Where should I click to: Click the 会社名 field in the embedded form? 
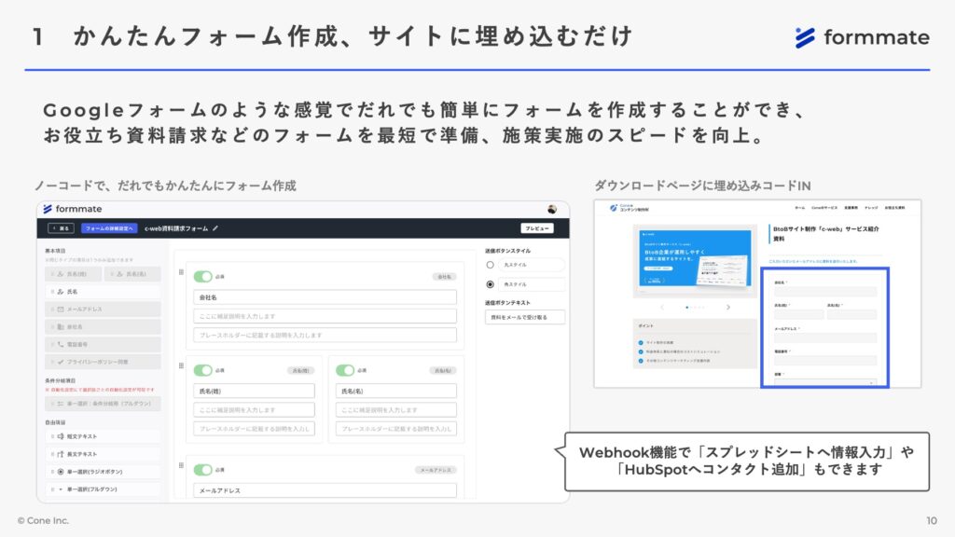pyautogui.click(x=825, y=292)
